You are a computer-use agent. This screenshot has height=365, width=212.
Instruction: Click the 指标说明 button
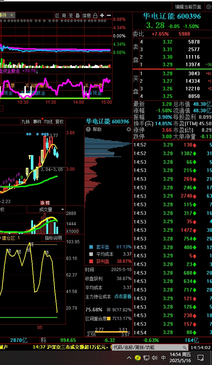point(53,238)
